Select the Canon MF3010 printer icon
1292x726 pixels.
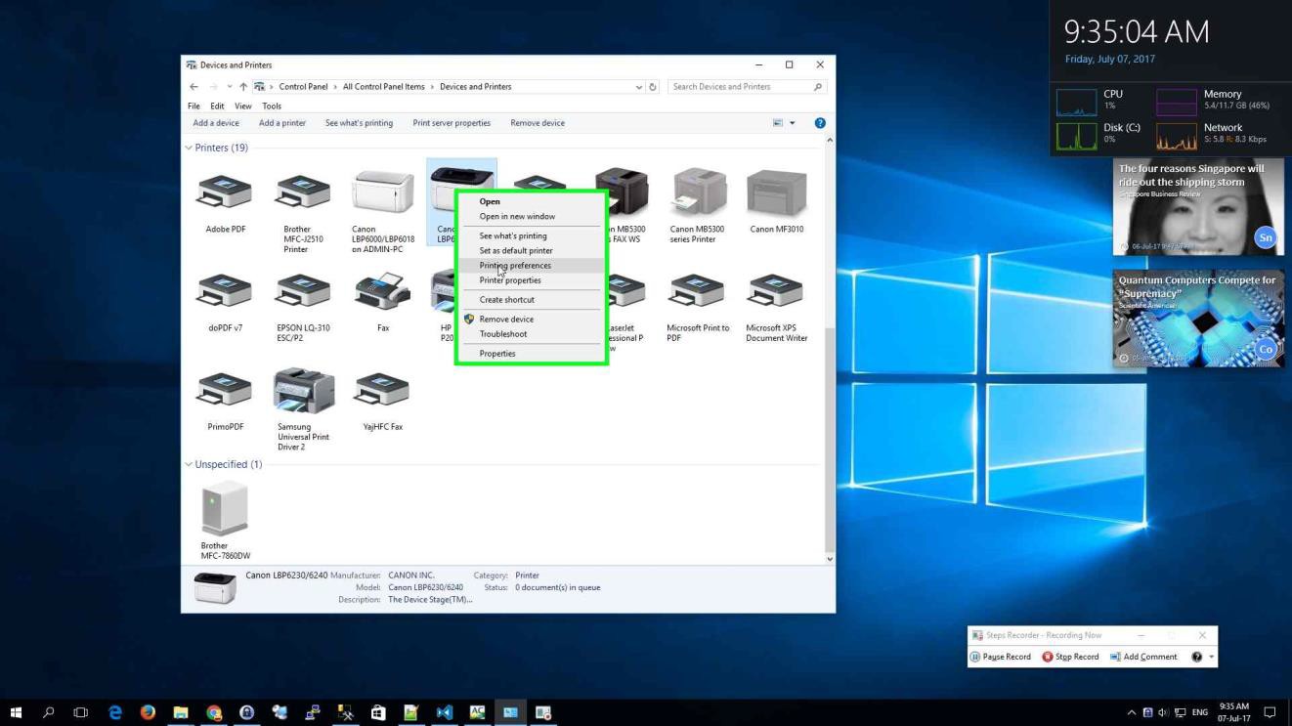coord(777,192)
